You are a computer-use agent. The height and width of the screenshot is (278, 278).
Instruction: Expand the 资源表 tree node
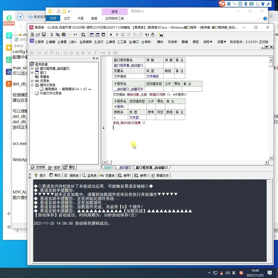point(32,81)
